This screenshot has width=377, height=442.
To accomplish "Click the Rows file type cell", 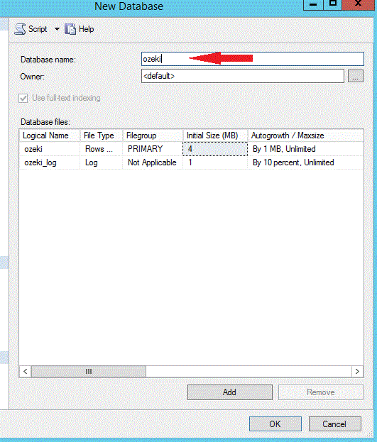I will [x=102, y=149].
